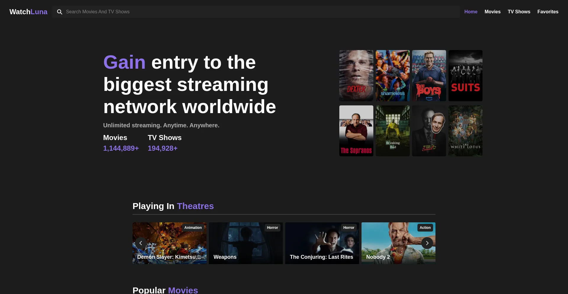The image size is (568, 294).
Task: Click the Action tag on Nobody 2
Action: click(x=425, y=228)
